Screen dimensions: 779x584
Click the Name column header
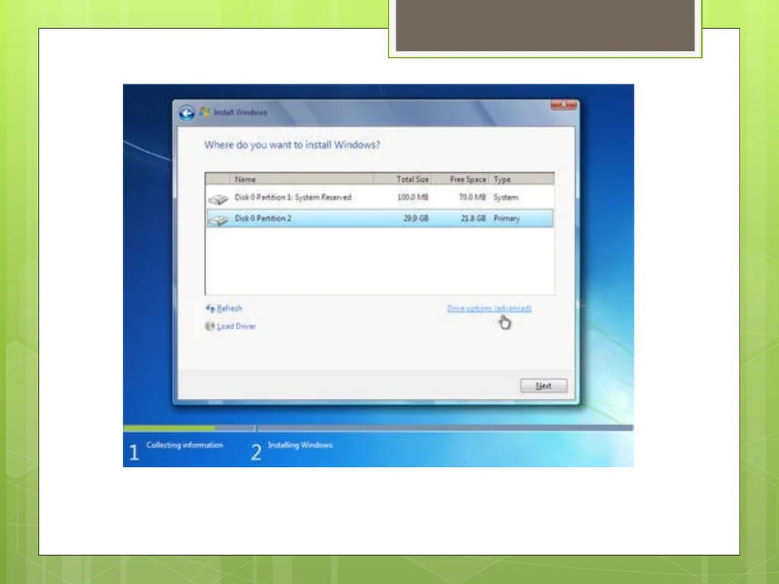tap(302, 179)
